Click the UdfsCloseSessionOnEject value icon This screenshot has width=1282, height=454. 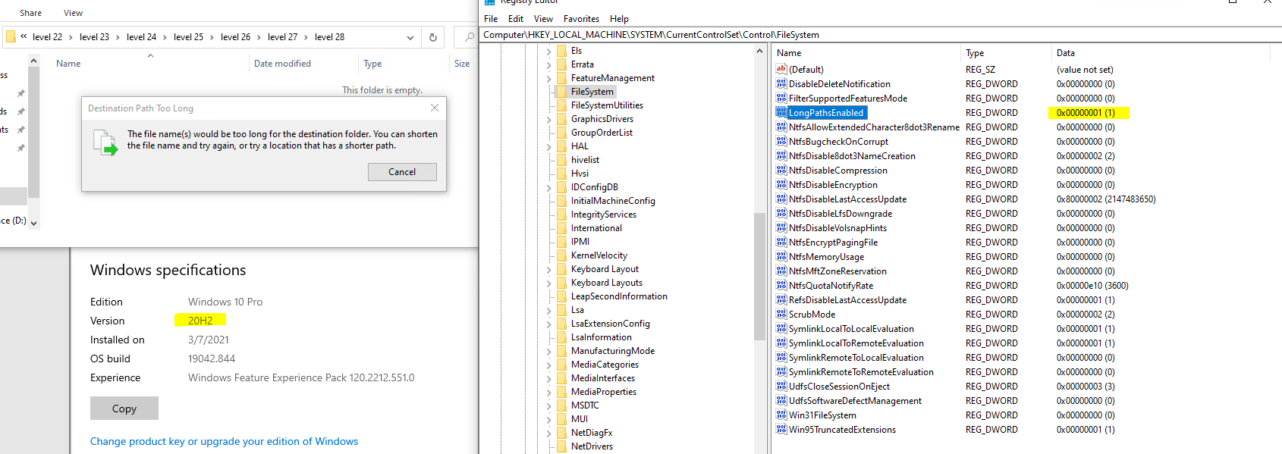[x=781, y=386]
